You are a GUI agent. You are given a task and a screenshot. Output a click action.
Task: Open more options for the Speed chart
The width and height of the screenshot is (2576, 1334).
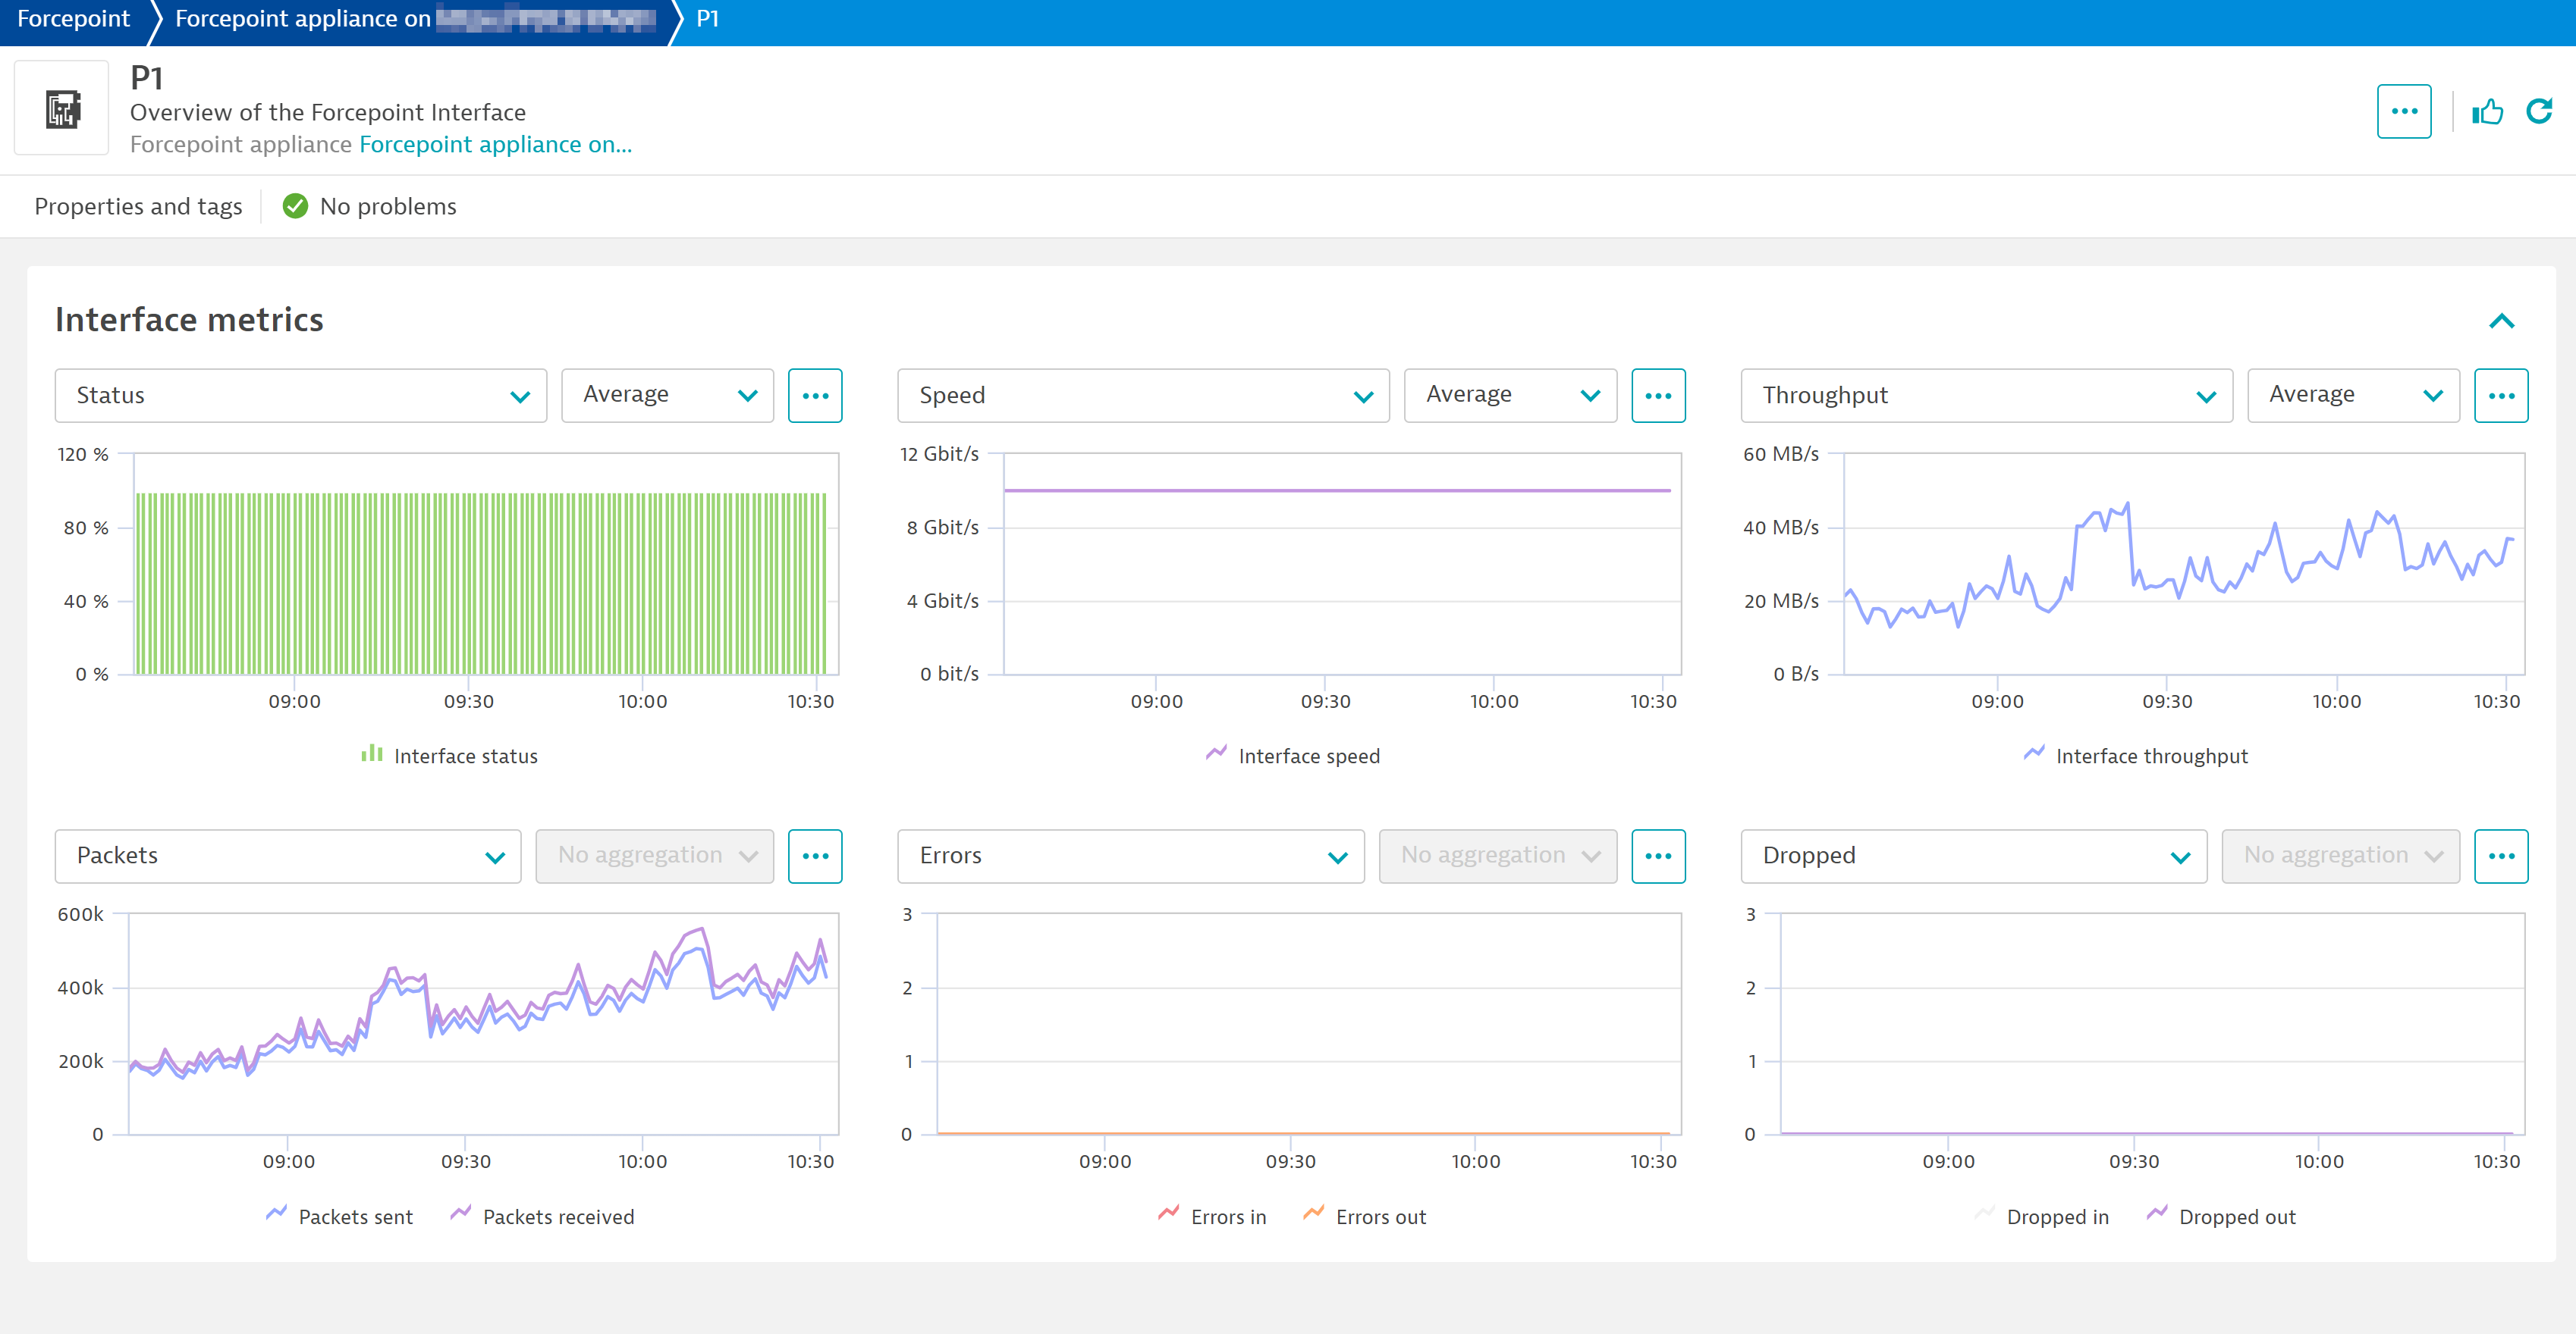tap(1658, 395)
